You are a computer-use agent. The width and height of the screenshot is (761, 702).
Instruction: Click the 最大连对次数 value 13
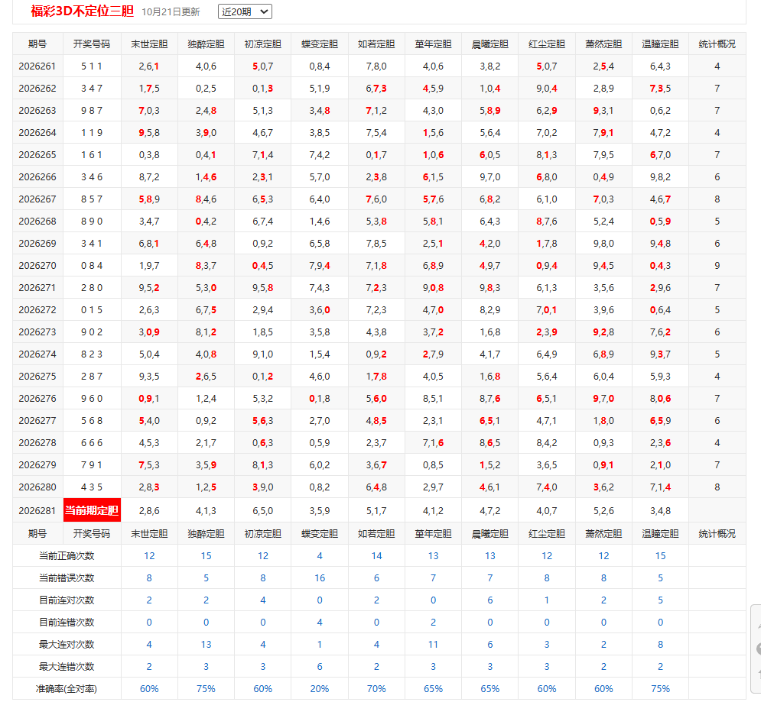(206, 644)
